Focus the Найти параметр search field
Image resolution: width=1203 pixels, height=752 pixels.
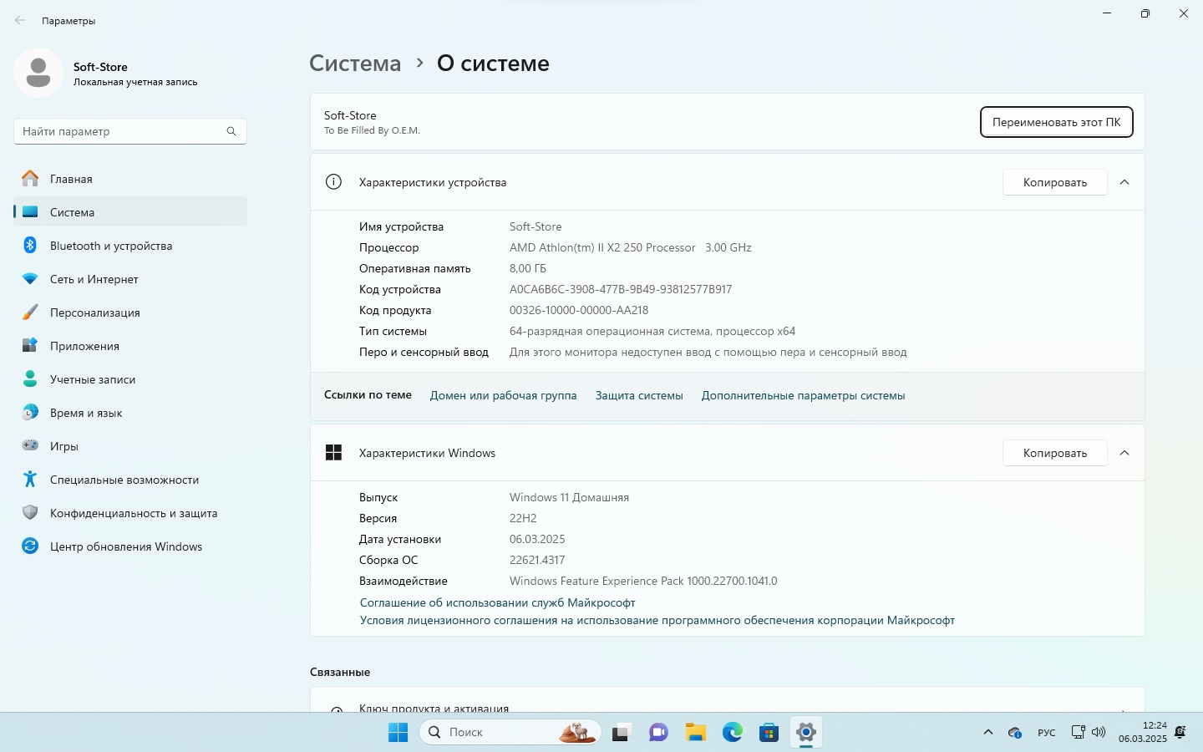[x=130, y=131]
